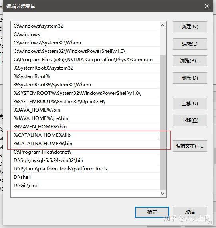Click the vertical scrollbar thumb
The height and width of the screenshot is (228, 216).
[162, 122]
